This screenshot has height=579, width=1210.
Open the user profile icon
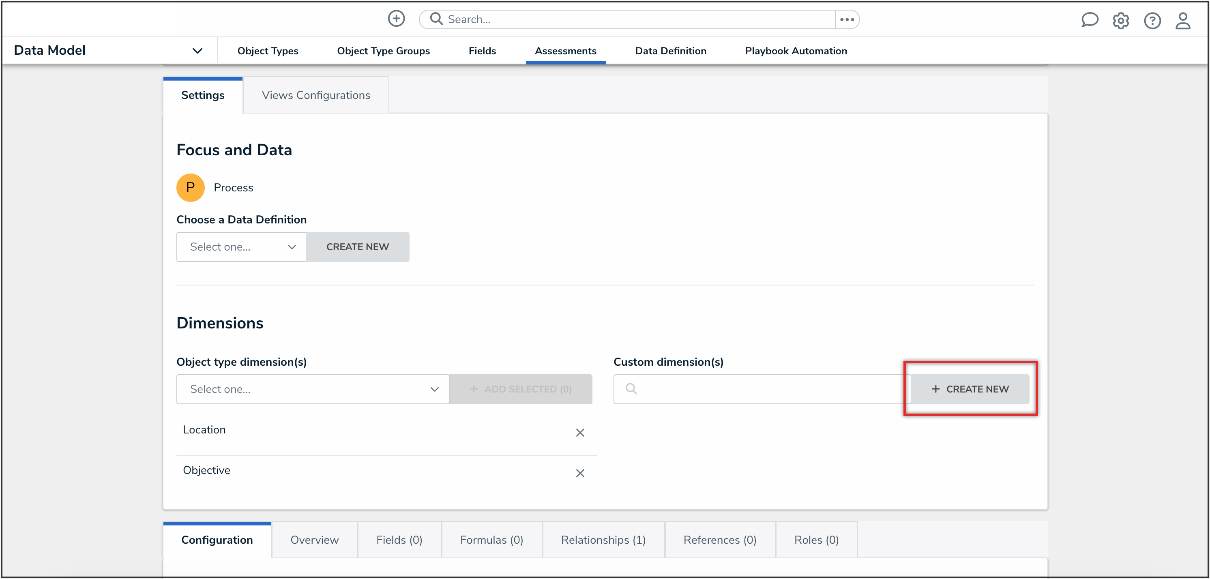click(x=1183, y=21)
